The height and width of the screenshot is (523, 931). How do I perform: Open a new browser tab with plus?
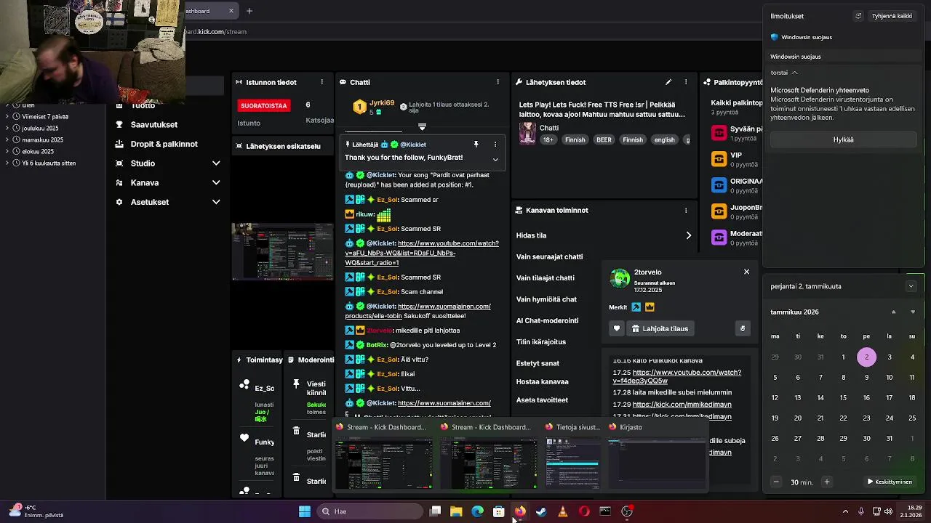249,11
